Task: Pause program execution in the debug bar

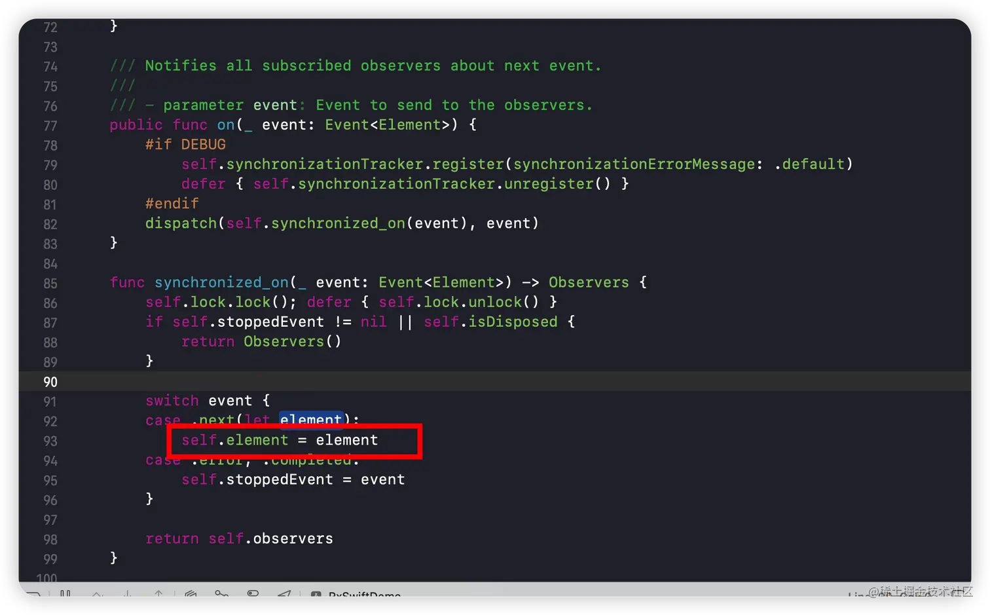Action: 65,593
